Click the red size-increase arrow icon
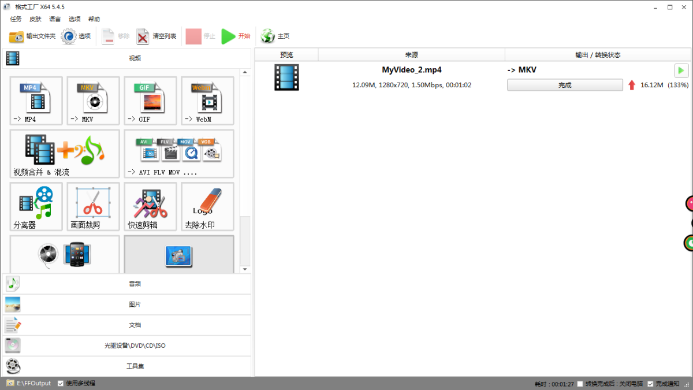Image resolution: width=693 pixels, height=390 pixels. click(632, 85)
